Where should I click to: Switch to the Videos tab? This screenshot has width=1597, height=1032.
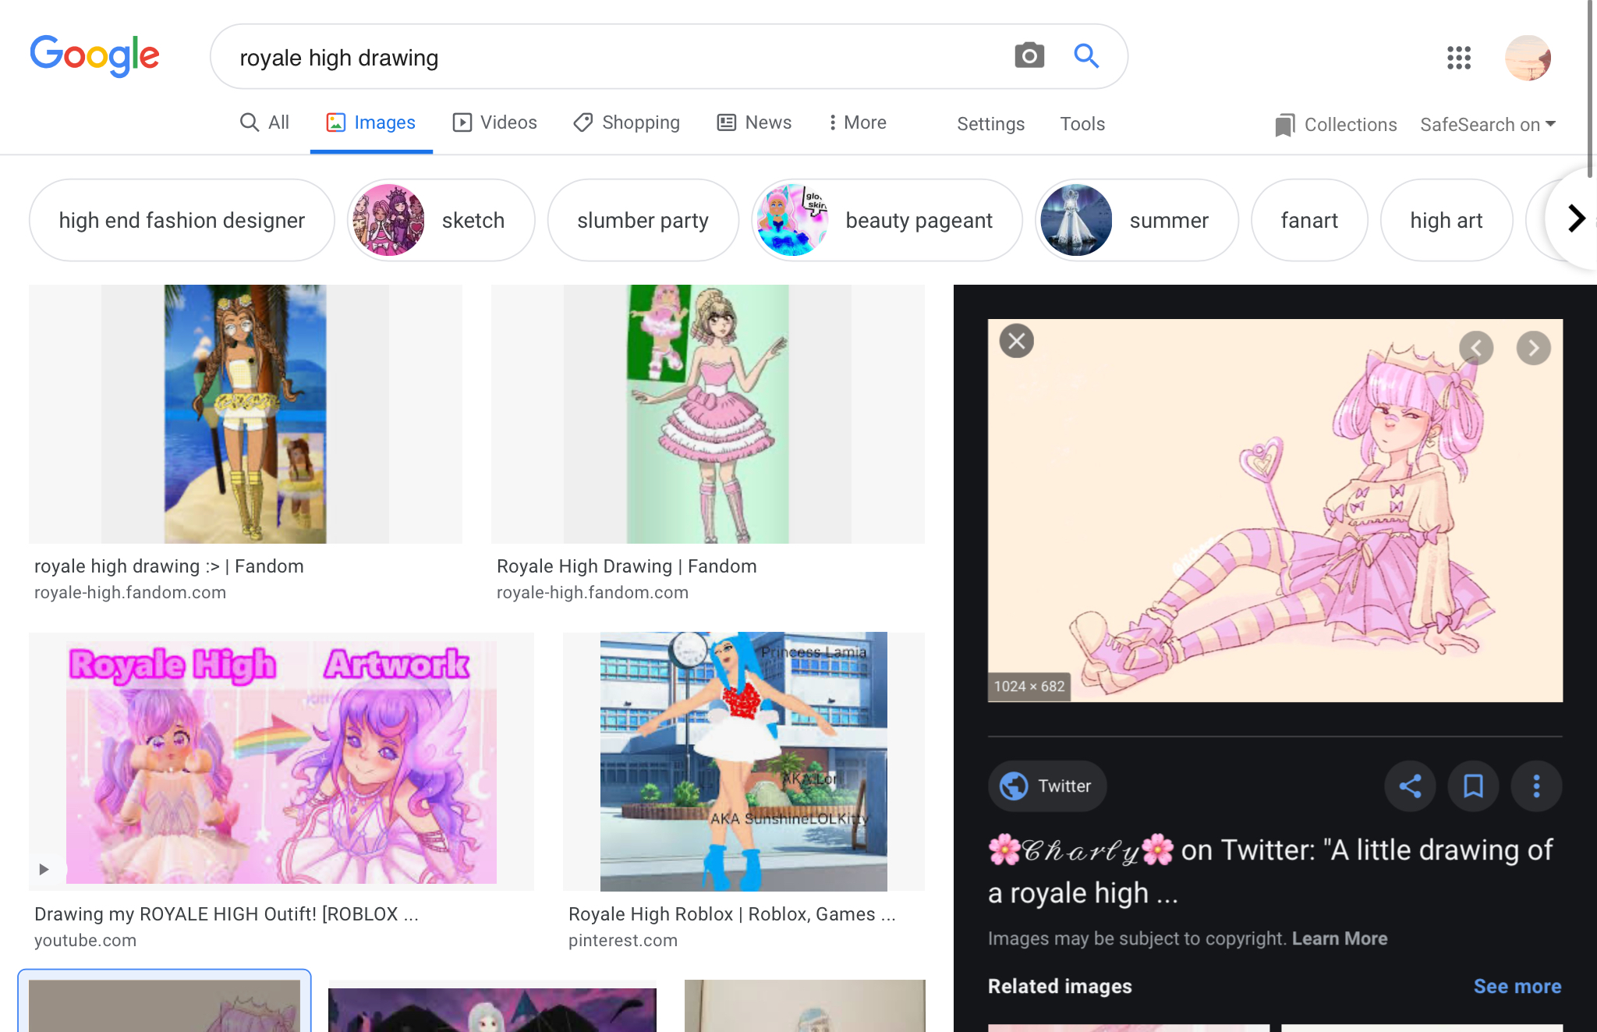click(x=495, y=122)
